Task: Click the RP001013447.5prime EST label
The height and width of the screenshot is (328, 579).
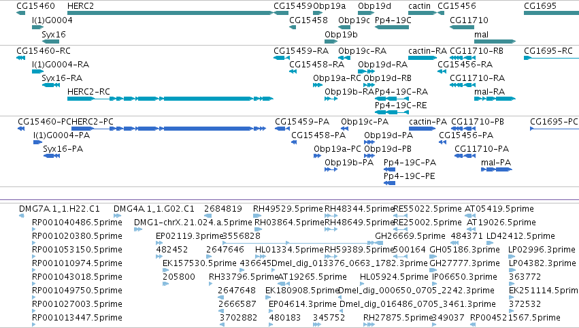Action: (x=77, y=318)
